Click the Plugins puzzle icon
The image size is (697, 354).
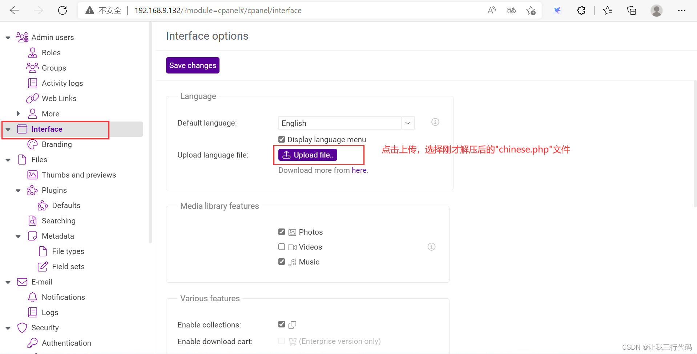click(x=32, y=190)
